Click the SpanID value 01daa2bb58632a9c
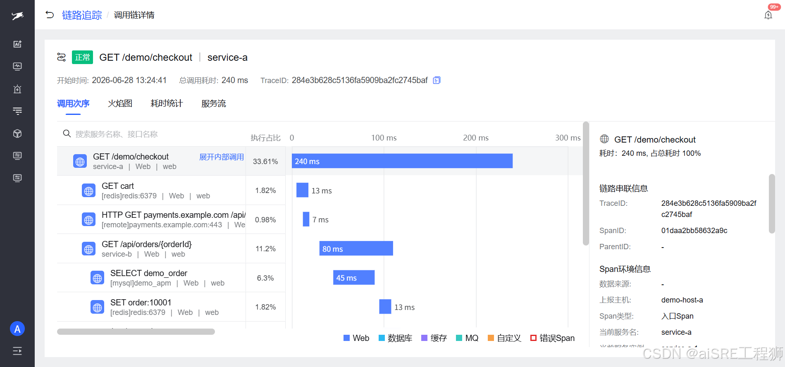 click(694, 231)
